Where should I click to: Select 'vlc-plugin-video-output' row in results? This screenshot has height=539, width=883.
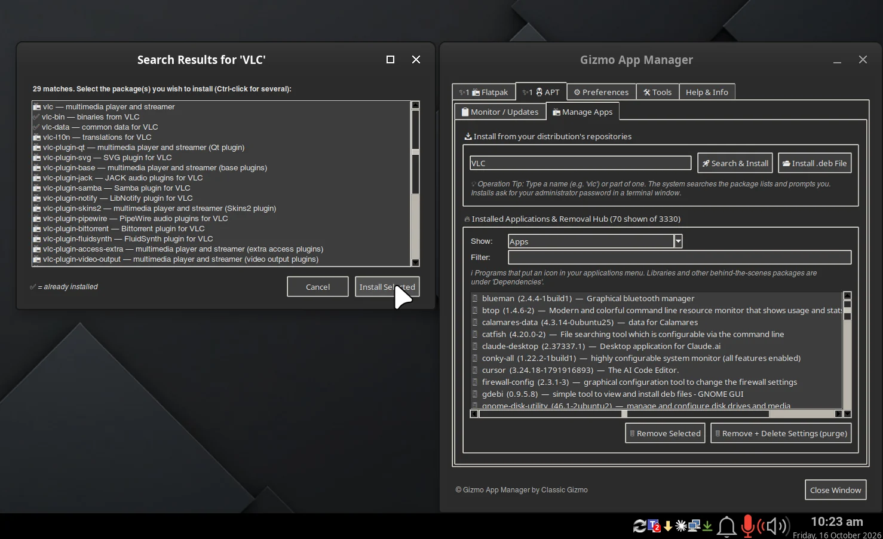click(x=221, y=259)
